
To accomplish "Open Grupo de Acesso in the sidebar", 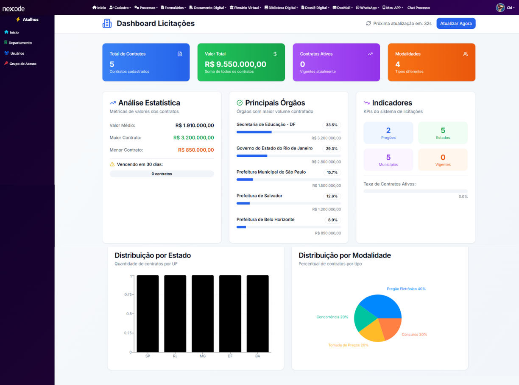I will pyautogui.click(x=22, y=64).
